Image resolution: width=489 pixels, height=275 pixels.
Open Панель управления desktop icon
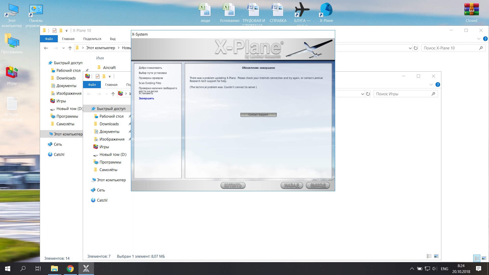[36, 15]
